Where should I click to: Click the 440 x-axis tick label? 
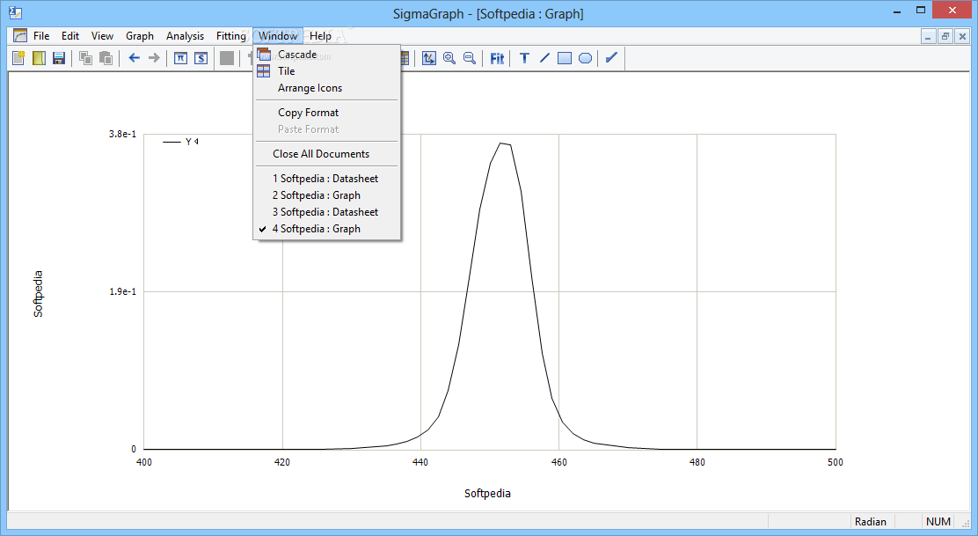point(420,462)
